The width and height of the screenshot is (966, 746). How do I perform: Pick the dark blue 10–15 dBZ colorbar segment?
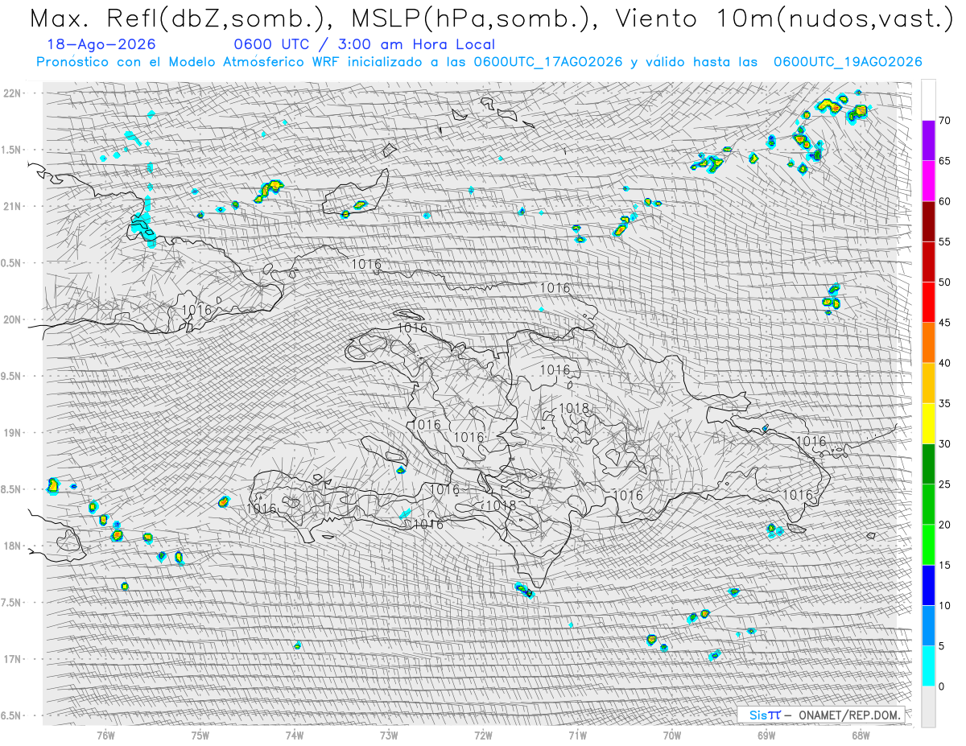click(928, 585)
